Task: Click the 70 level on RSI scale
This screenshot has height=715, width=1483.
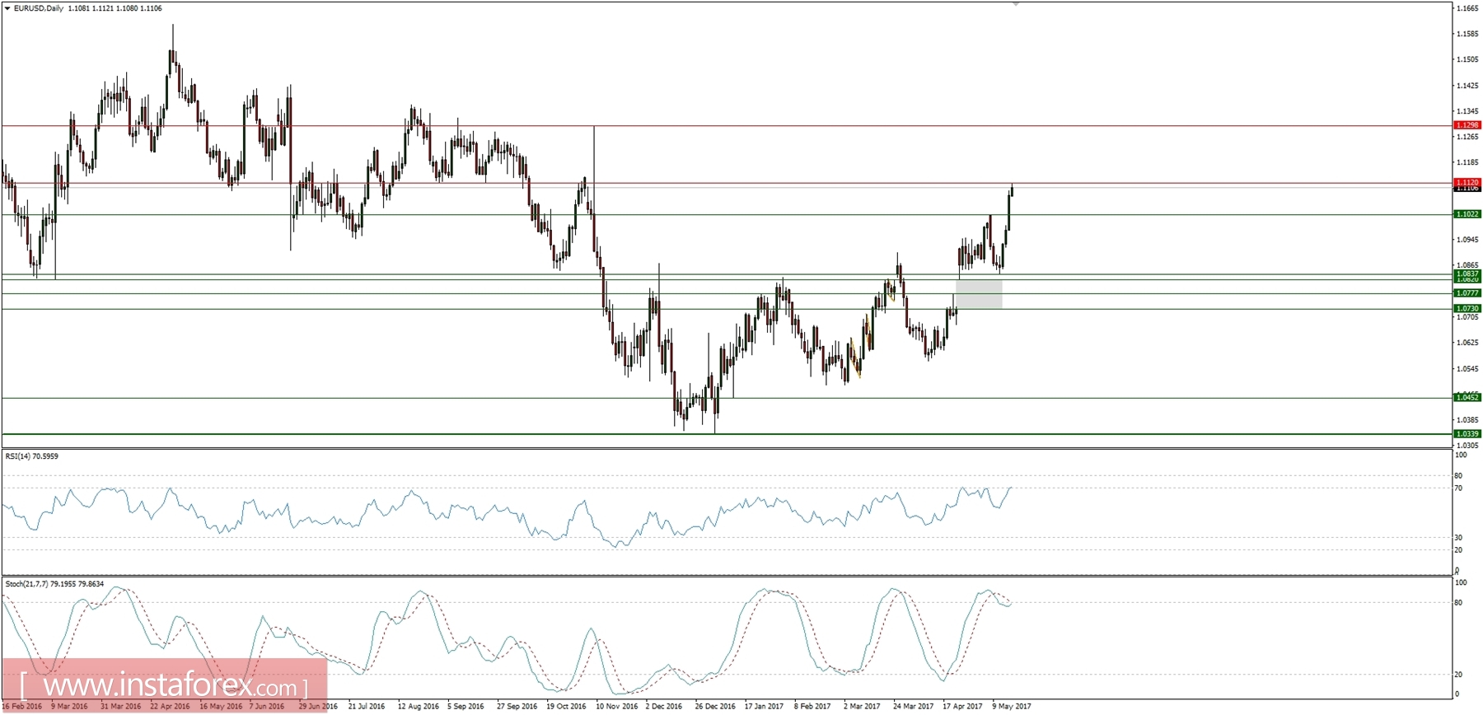Action: (1458, 488)
